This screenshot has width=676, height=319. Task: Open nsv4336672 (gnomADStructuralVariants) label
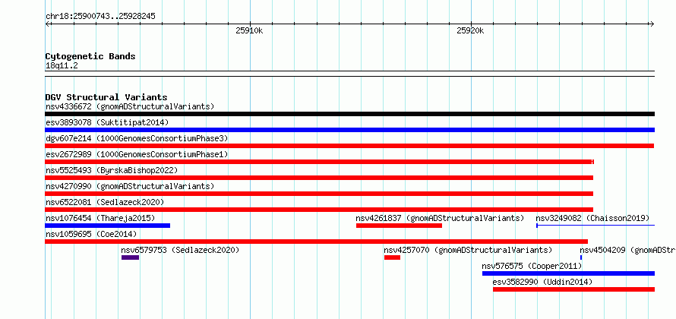[130, 106]
